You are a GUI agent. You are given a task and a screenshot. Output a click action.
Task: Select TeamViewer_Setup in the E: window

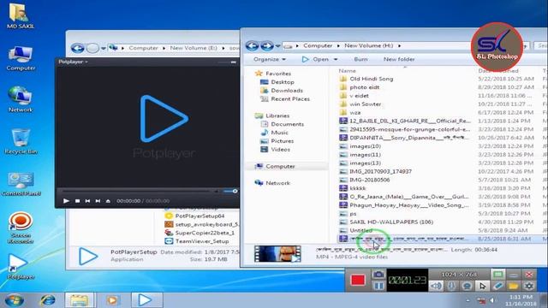pyautogui.click(x=202, y=241)
